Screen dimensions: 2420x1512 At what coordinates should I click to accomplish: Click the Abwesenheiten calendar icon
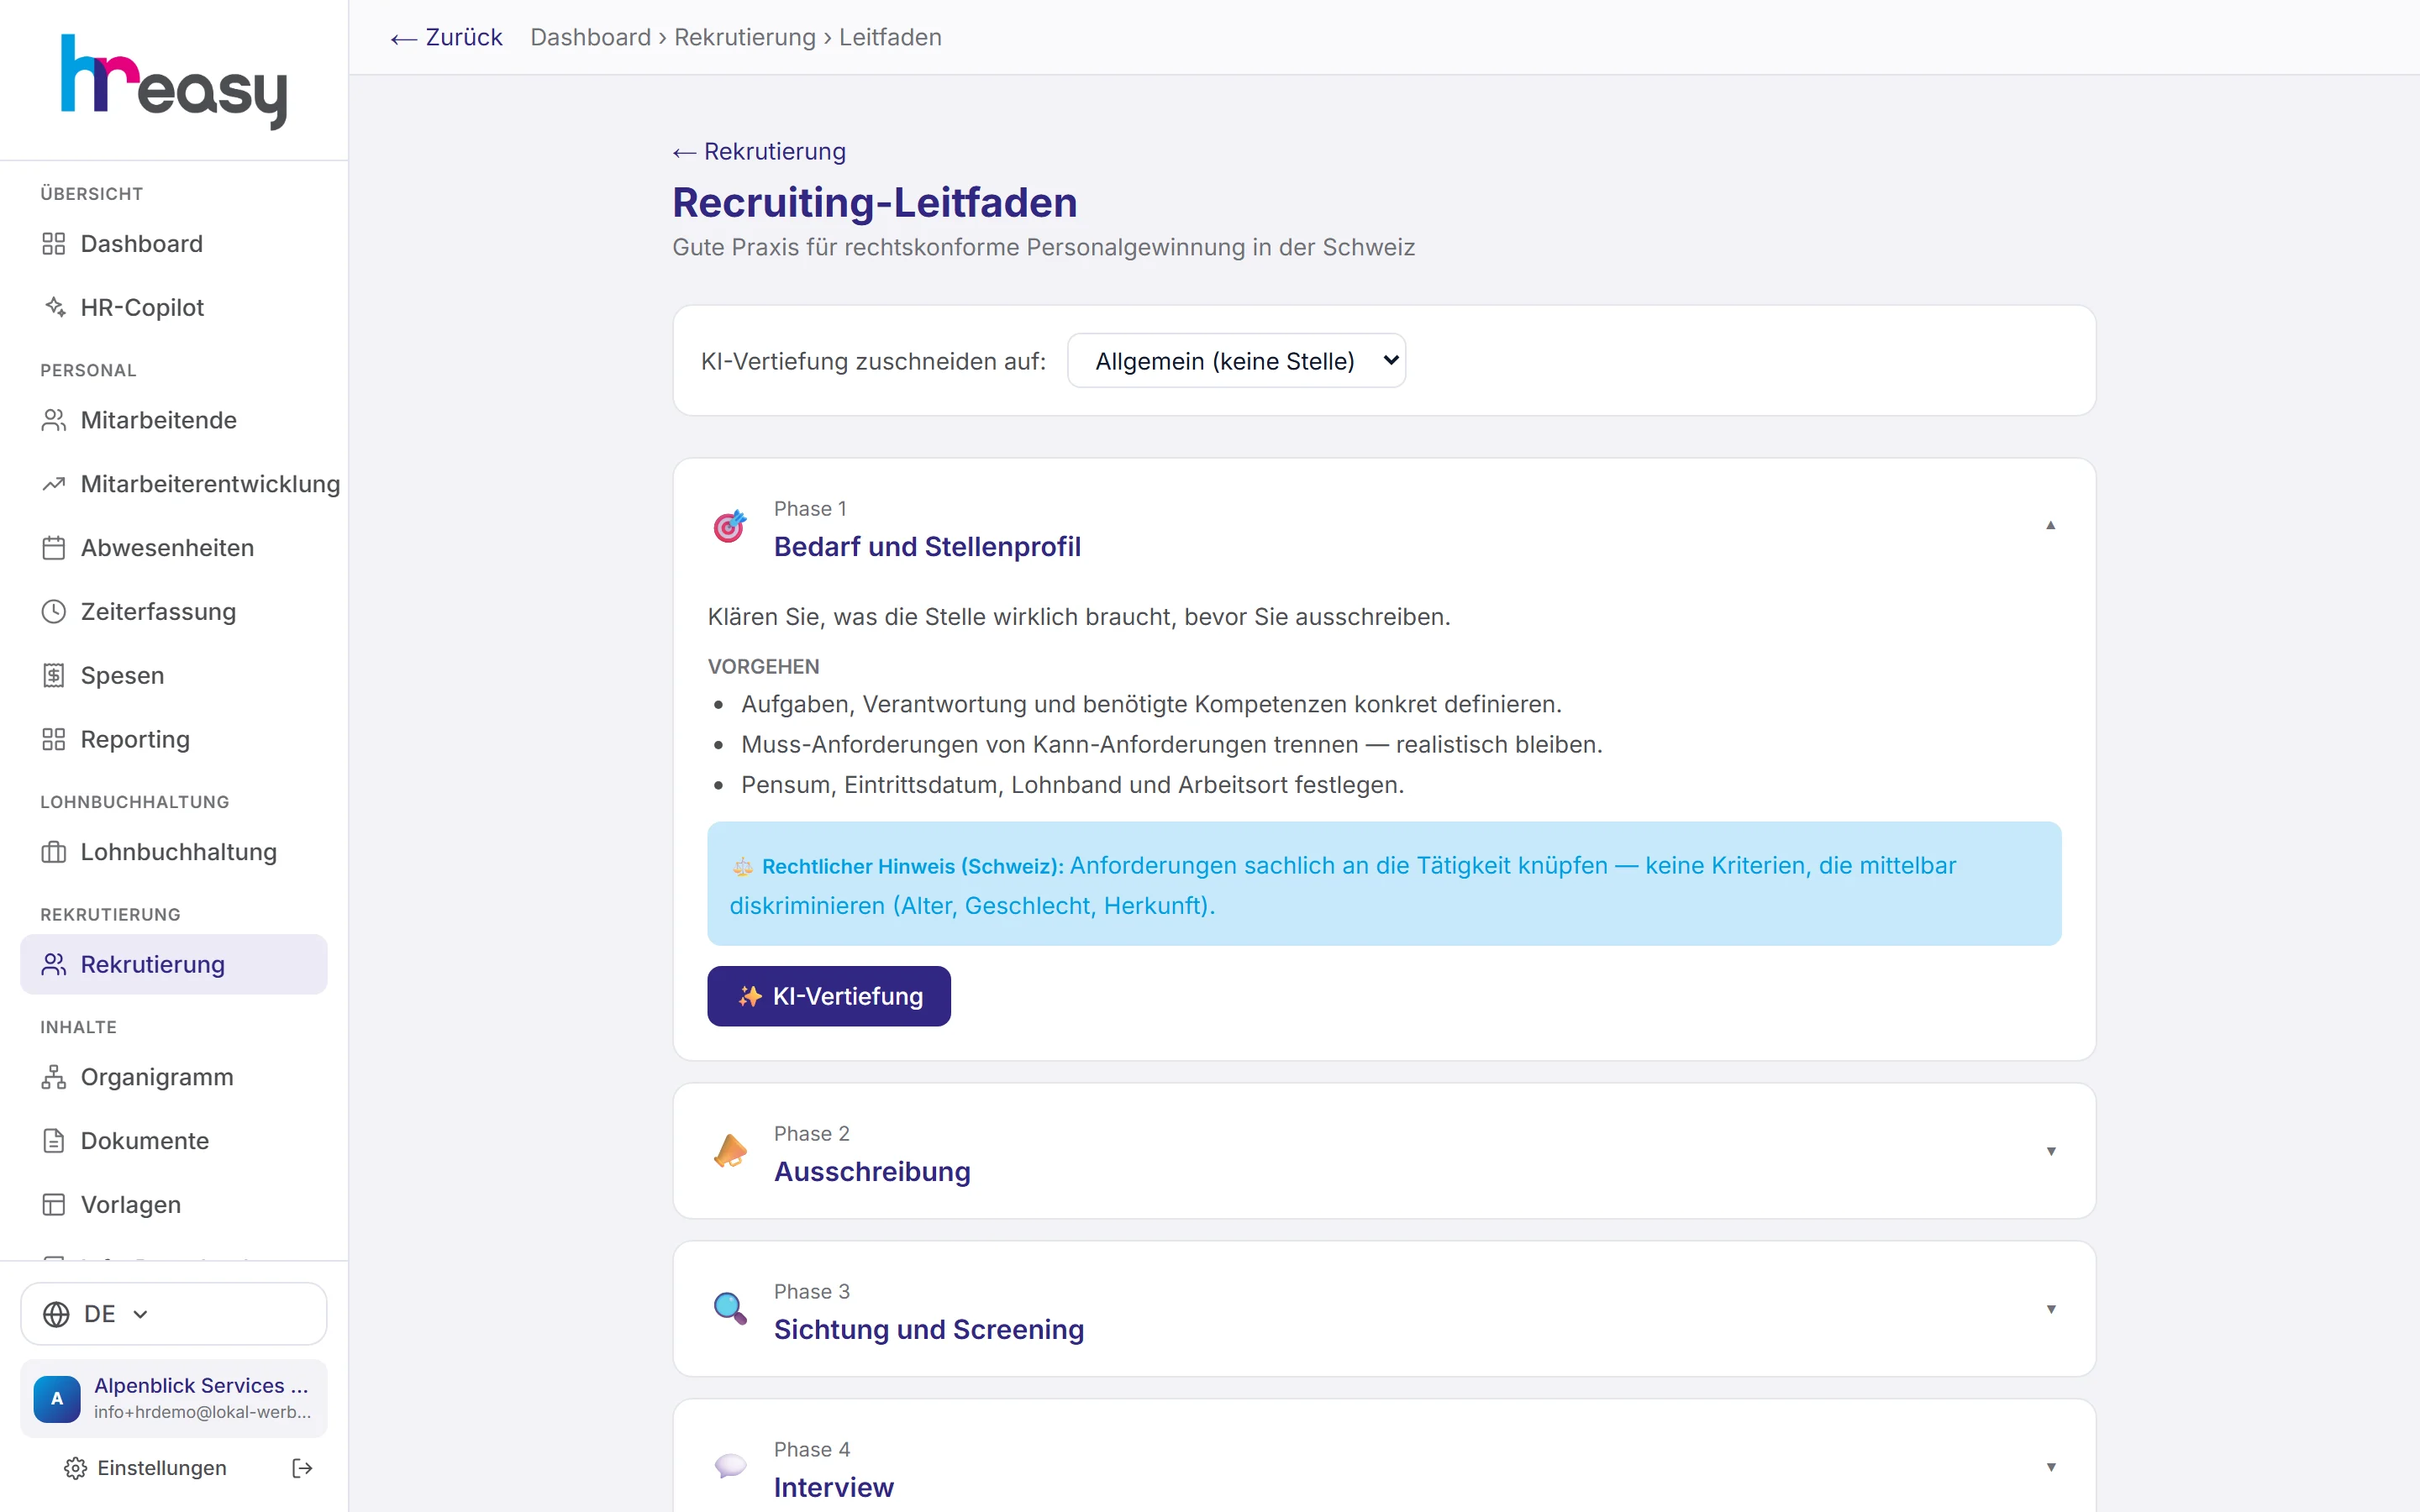(x=54, y=548)
